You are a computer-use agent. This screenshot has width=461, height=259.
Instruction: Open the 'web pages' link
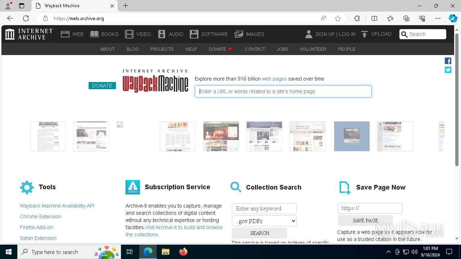274,79
